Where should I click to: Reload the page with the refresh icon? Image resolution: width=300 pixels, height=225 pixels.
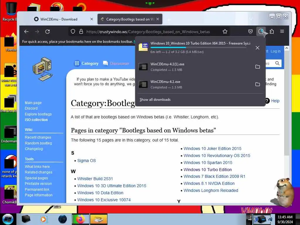click(47, 32)
